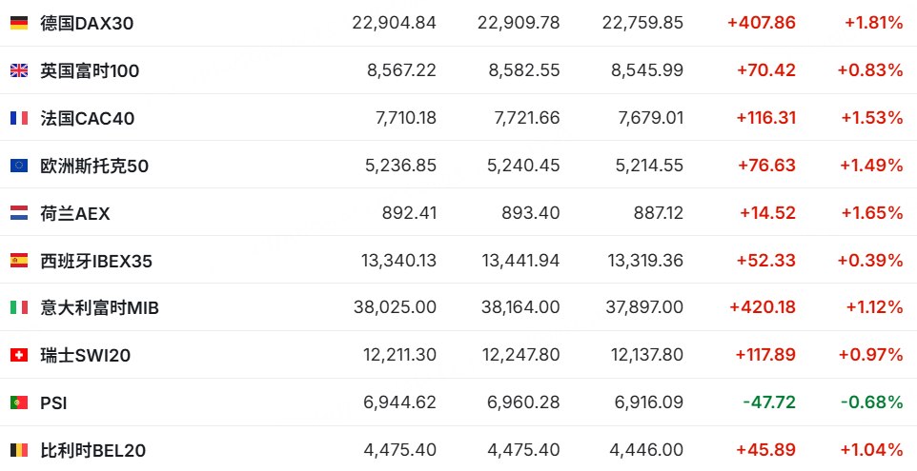
Task: Open the 欧洲斯托克50 index link
Action: [x=94, y=166]
